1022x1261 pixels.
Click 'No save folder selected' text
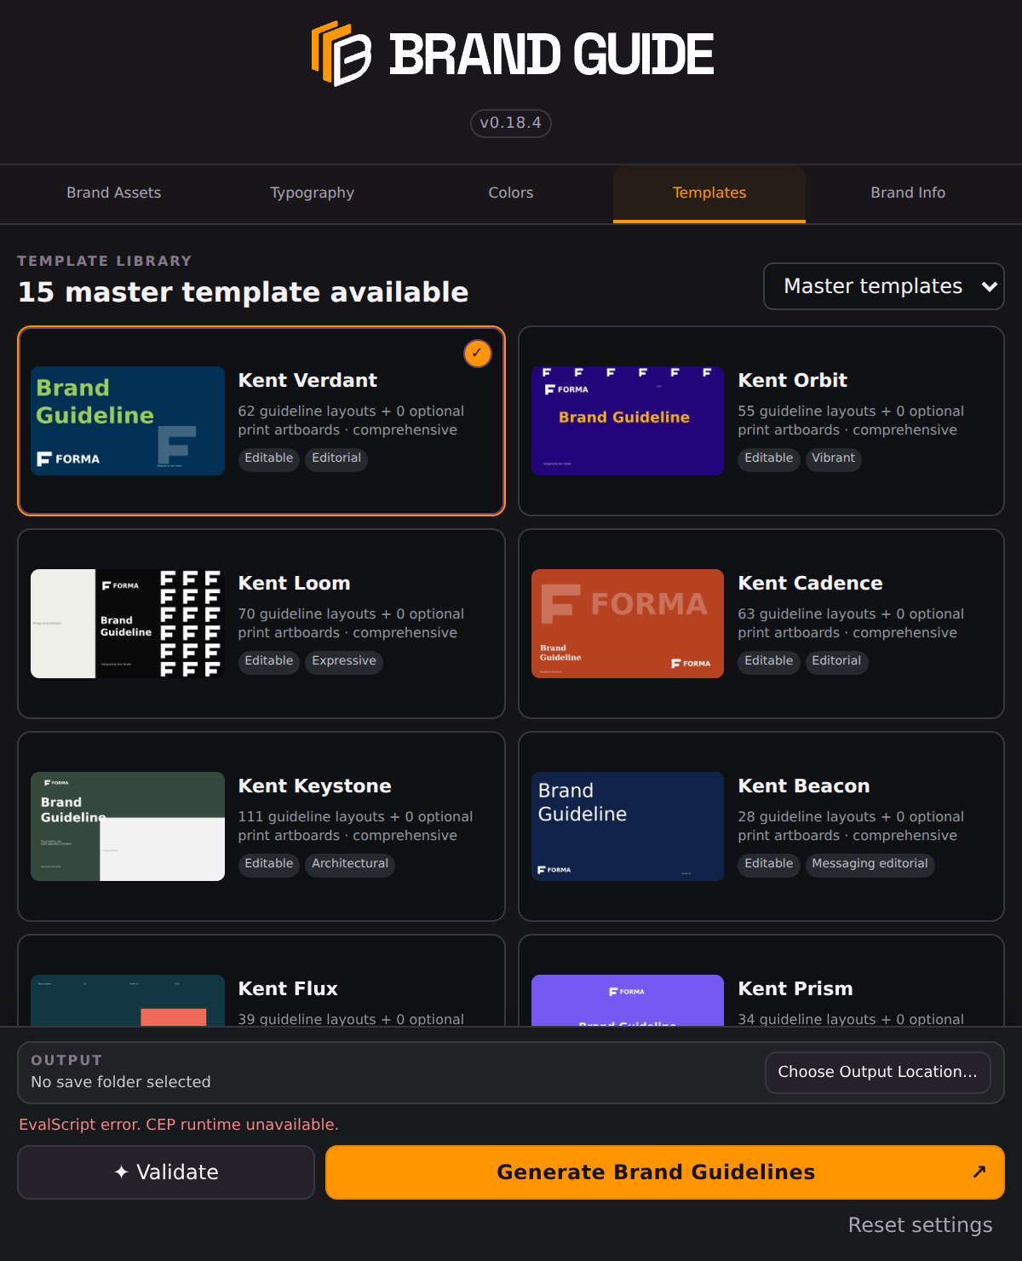[121, 1082]
